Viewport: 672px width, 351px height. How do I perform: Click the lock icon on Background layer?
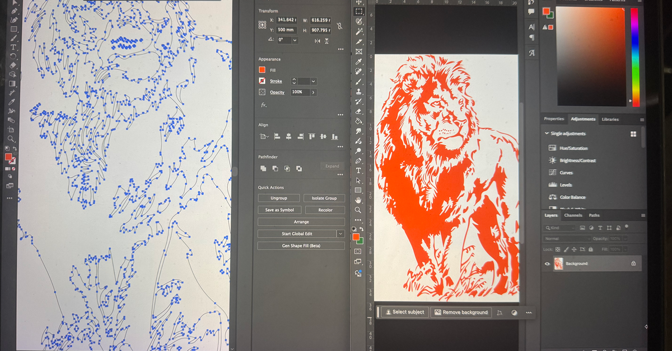click(x=634, y=263)
